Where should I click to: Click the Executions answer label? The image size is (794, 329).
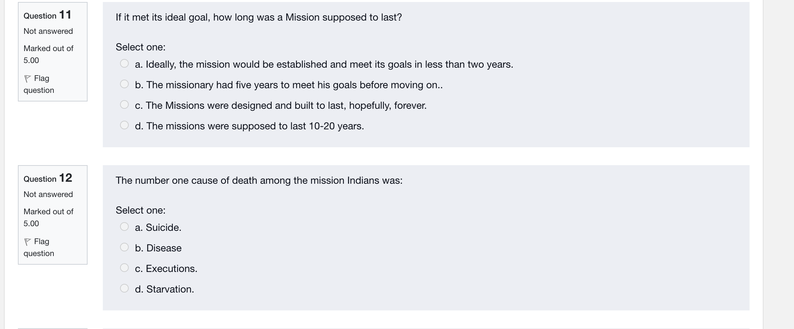click(x=166, y=269)
